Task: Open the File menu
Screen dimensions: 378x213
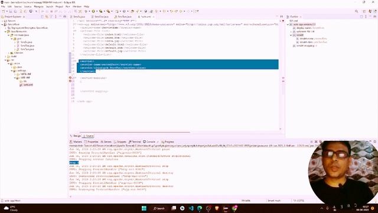Action: pos(3,7)
